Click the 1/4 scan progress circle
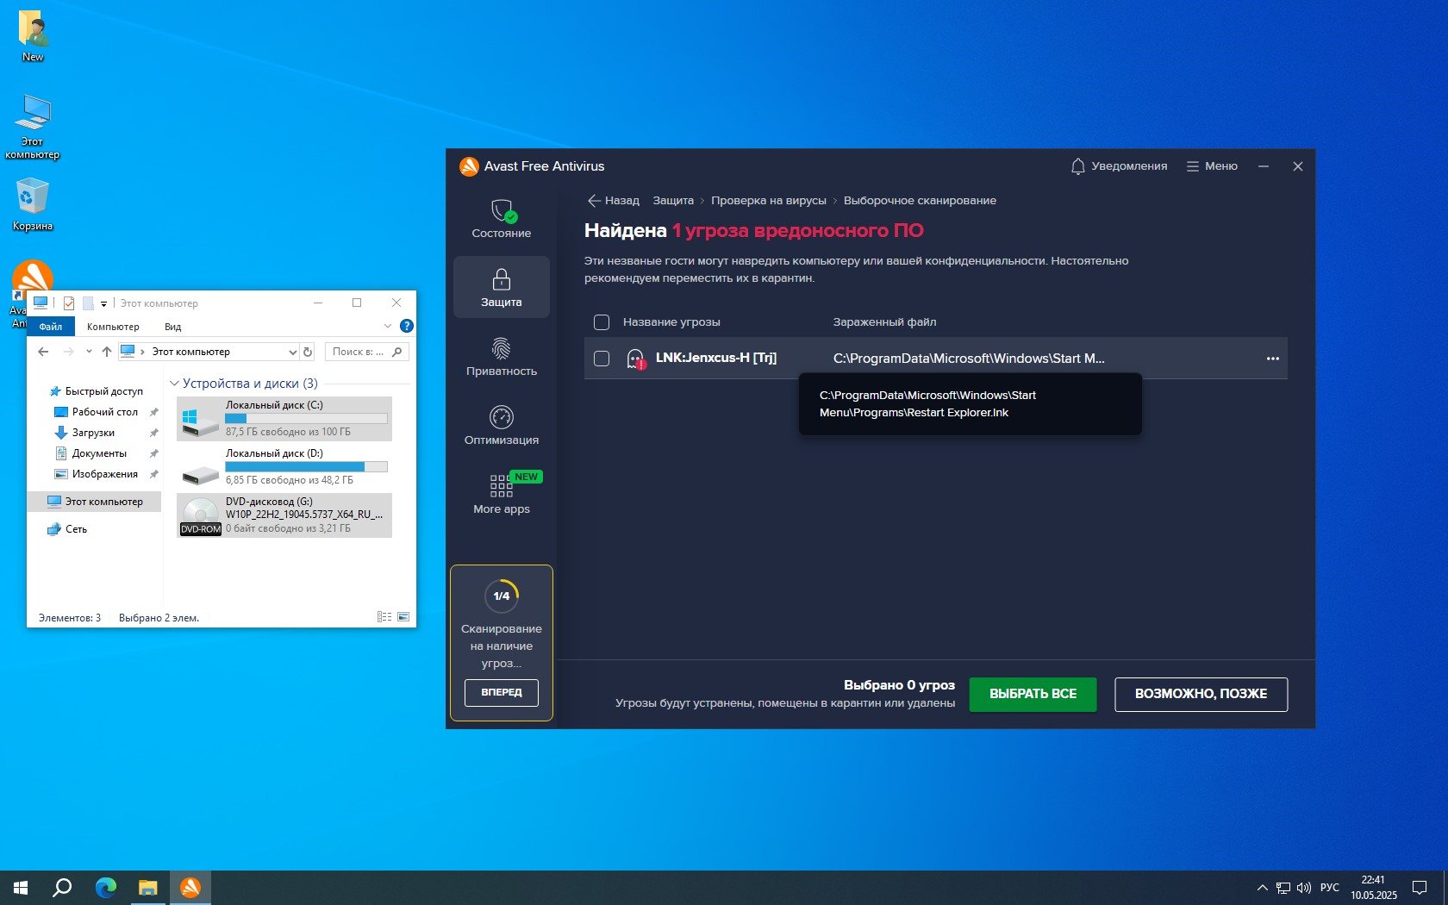Image resolution: width=1448 pixels, height=905 pixels. 502,596
